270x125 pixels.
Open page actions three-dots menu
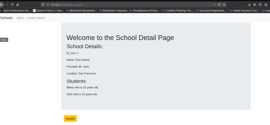tap(214, 4)
